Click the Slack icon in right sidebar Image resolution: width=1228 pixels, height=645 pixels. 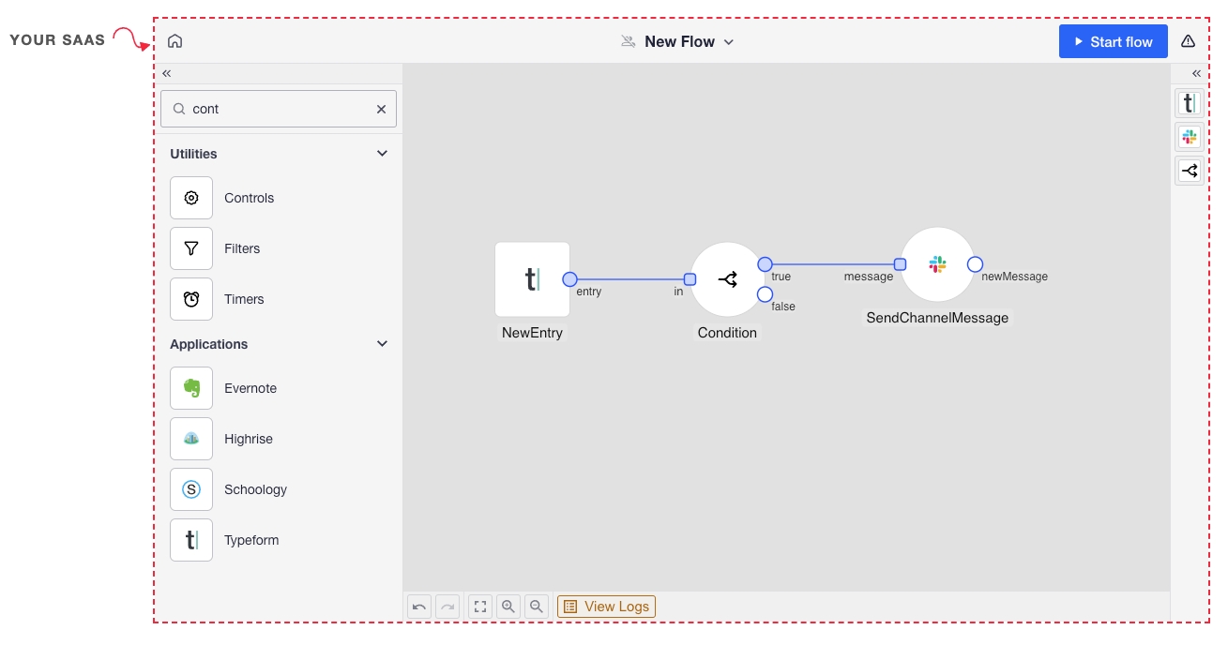(1190, 137)
